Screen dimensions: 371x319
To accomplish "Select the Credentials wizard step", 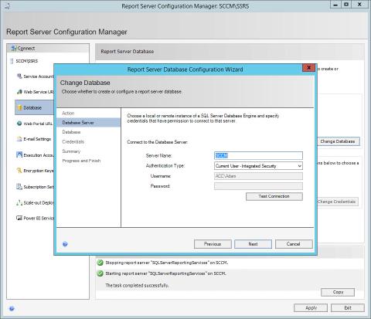I will (x=73, y=141).
